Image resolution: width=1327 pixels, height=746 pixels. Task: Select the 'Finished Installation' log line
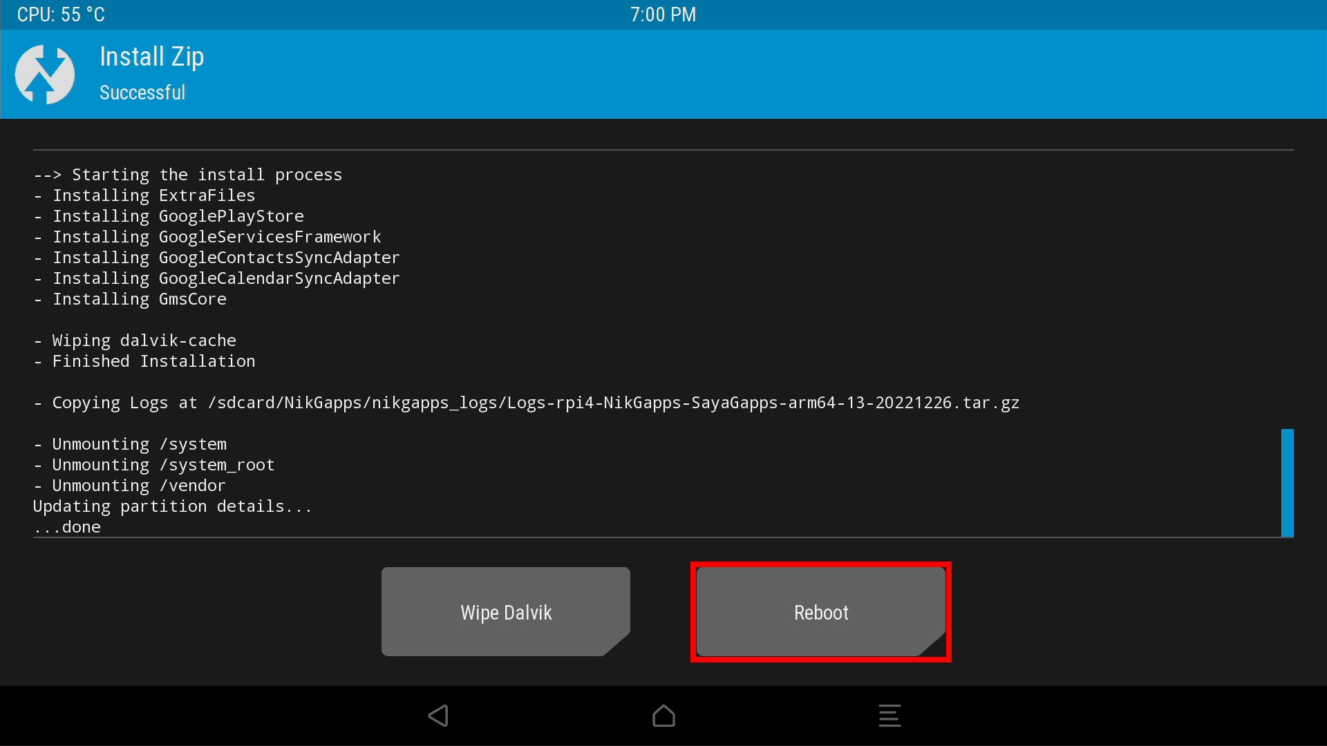click(x=144, y=361)
